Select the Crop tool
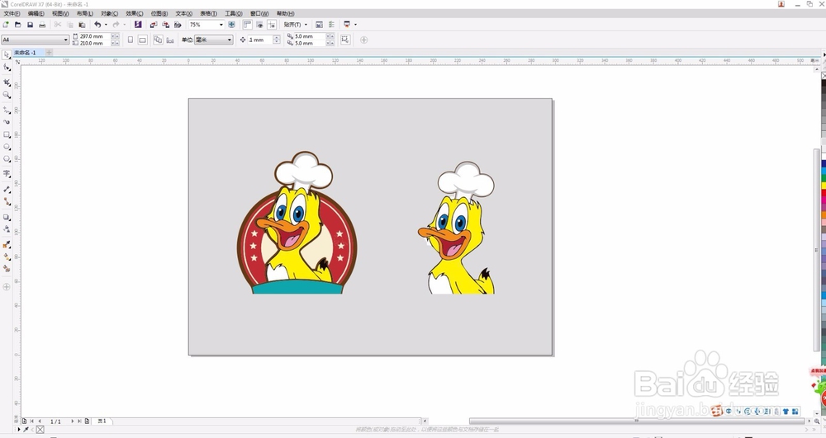Image resolution: width=826 pixels, height=438 pixels. (7, 82)
